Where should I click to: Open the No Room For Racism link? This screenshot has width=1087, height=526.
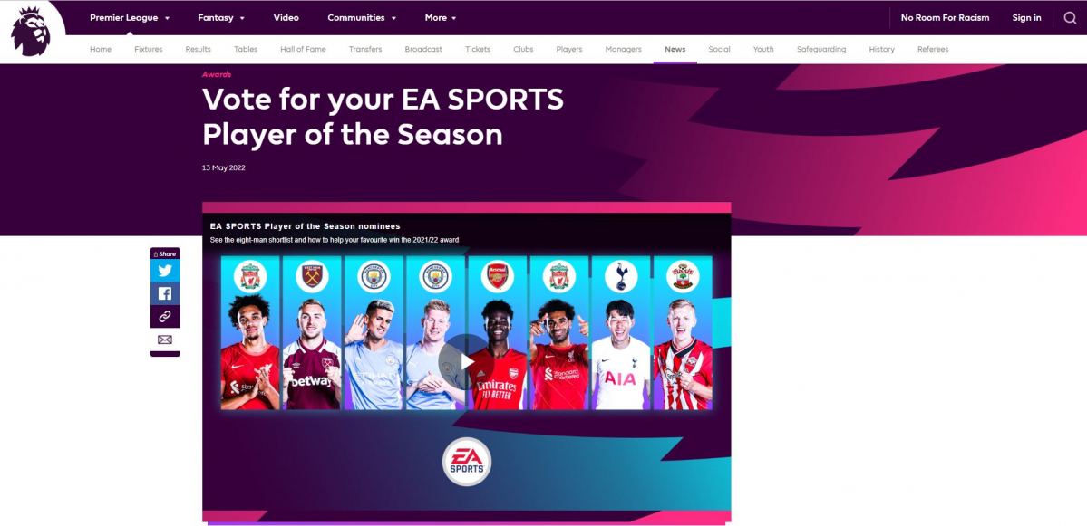[945, 18]
